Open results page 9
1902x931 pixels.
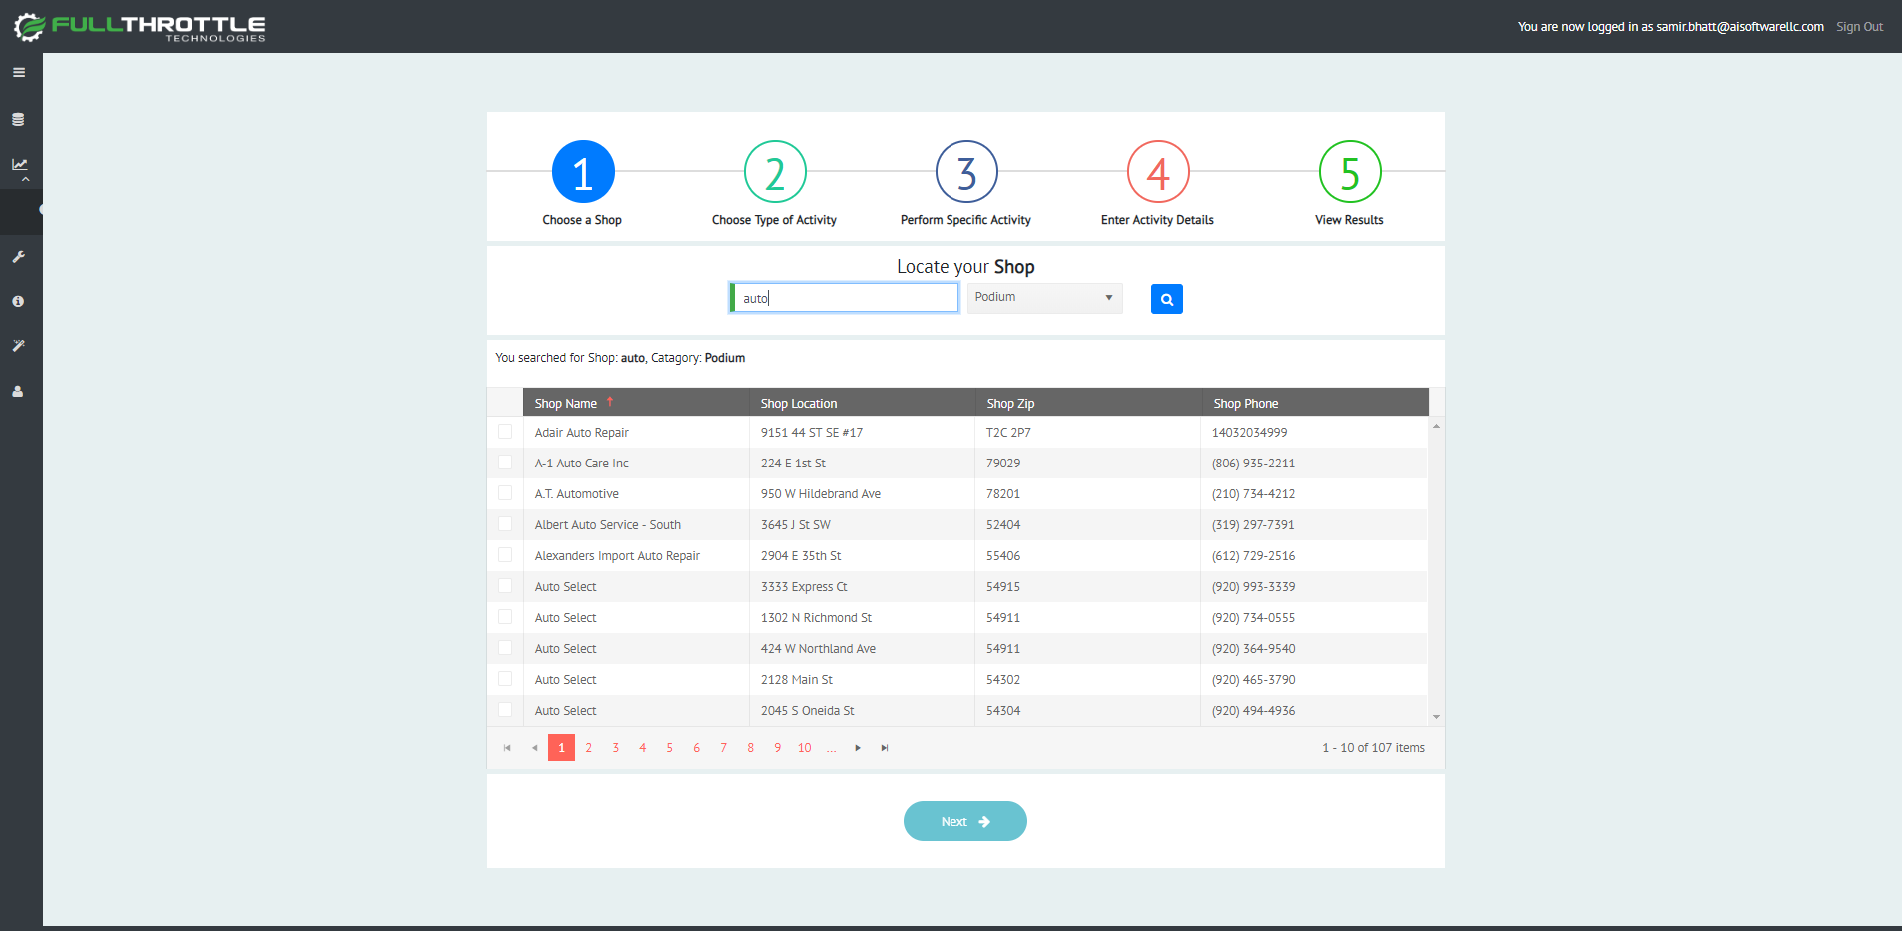coord(778,748)
